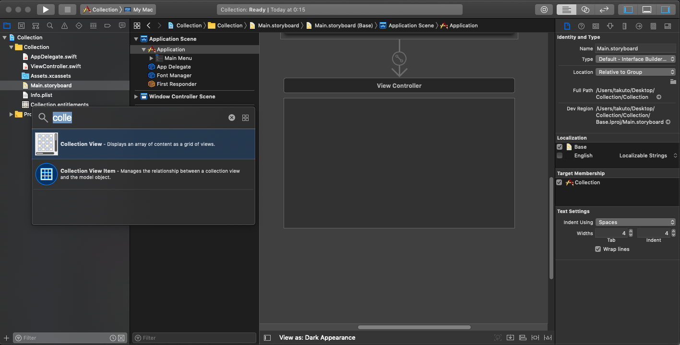Viewport: 680px width, 345px height.
Task: Show the File inspector
Action: tap(567, 26)
